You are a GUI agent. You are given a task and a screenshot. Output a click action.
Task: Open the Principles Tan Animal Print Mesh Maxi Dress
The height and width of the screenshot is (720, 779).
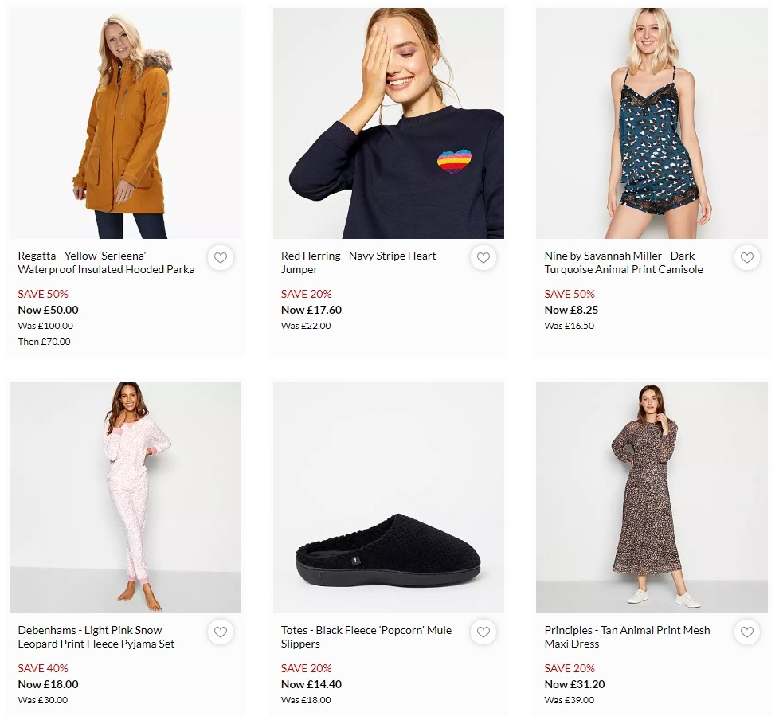click(625, 636)
